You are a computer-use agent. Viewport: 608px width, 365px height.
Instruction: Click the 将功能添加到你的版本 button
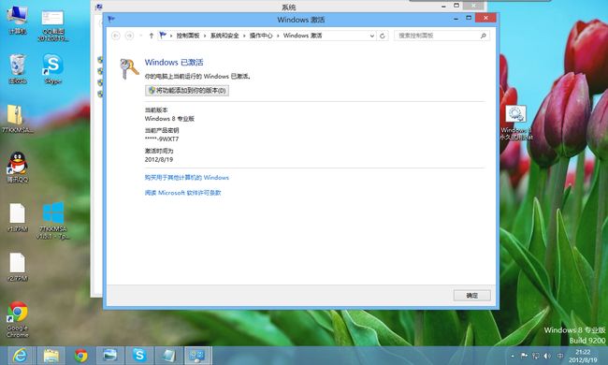(187, 91)
